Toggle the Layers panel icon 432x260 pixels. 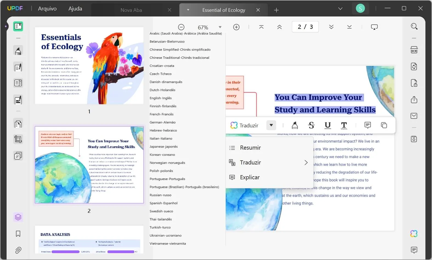coord(18,217)
